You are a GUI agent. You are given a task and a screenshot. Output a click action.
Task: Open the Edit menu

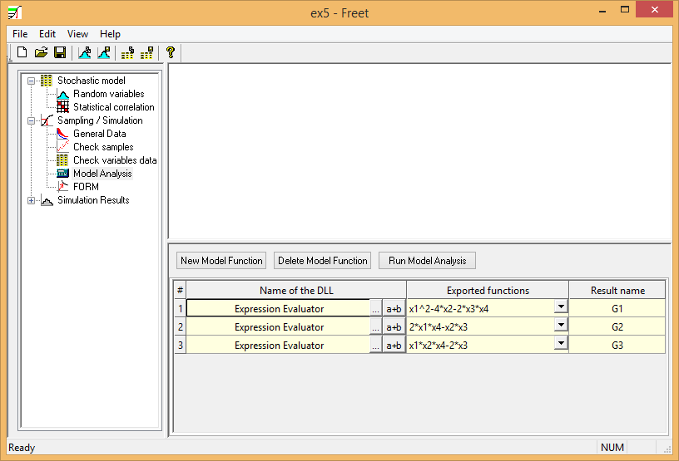pyautogui.click(x=47, y=34)
